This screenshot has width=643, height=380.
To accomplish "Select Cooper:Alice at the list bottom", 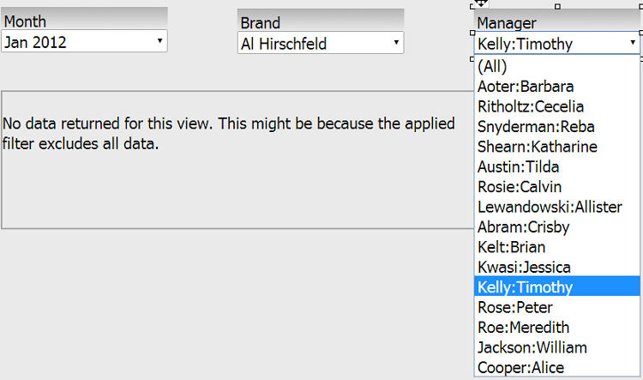I will 521,367.
